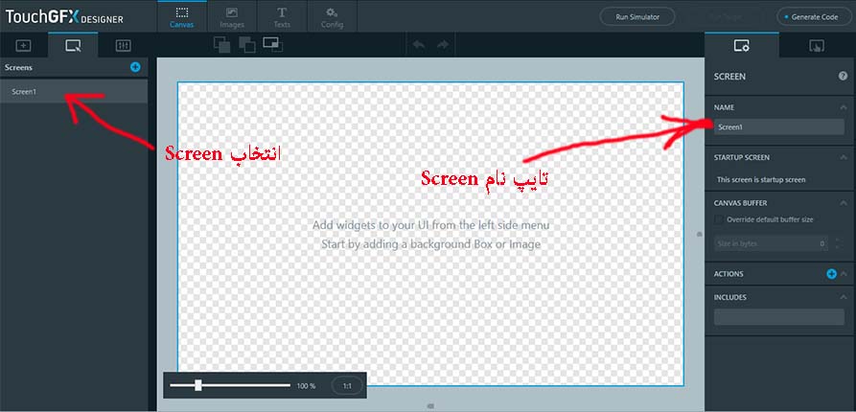
Task: Click the Run Simulator button
Action: pos(636,16)
